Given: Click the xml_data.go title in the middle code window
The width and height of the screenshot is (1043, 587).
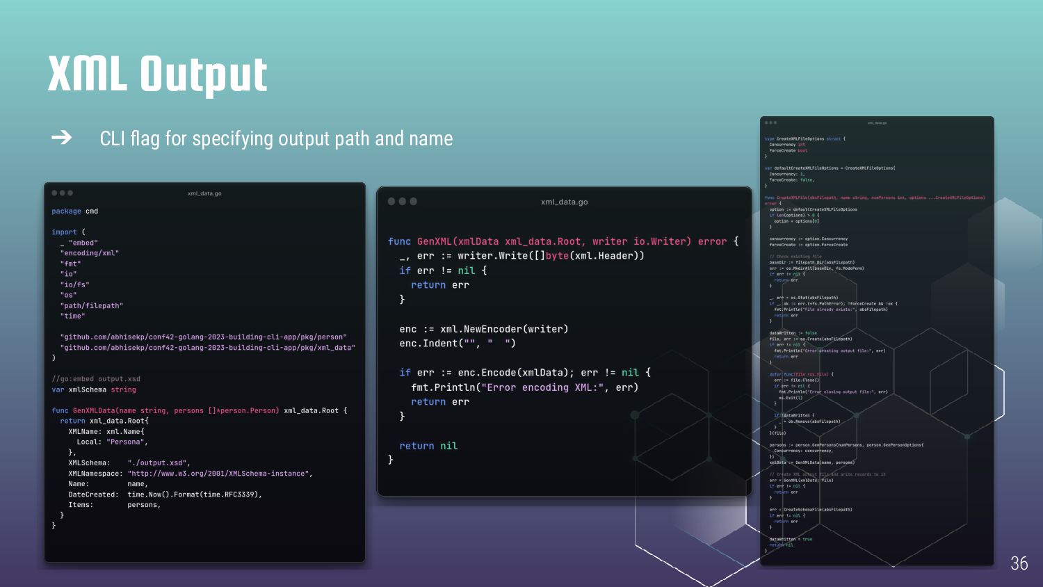Looking at the screenshot, I should [x=564, y=202].
